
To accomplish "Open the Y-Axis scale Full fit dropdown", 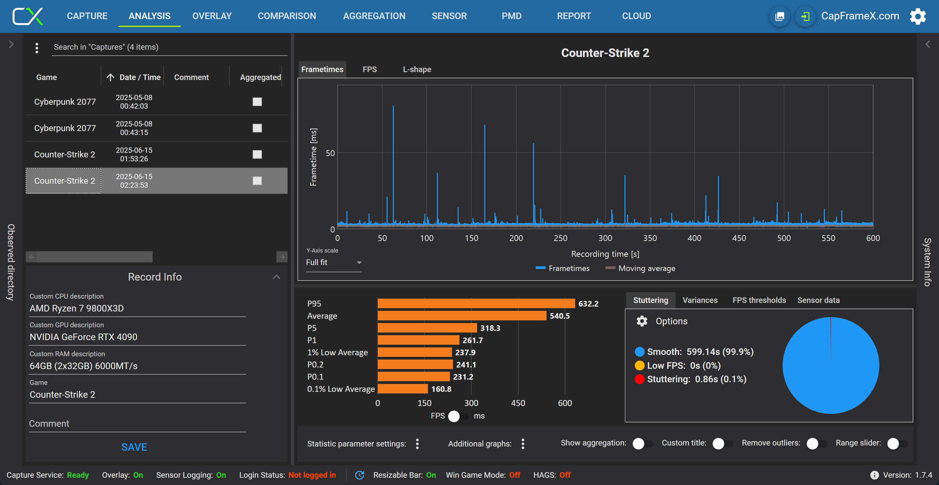I will point(334,262).
